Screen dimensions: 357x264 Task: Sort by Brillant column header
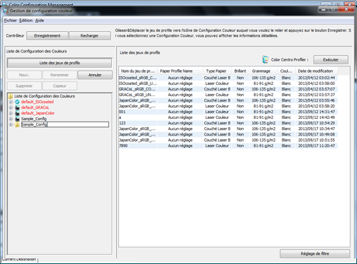point(240,71)
